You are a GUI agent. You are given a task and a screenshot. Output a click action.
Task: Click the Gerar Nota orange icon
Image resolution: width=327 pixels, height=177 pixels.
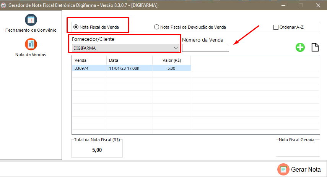pos(283,169)
